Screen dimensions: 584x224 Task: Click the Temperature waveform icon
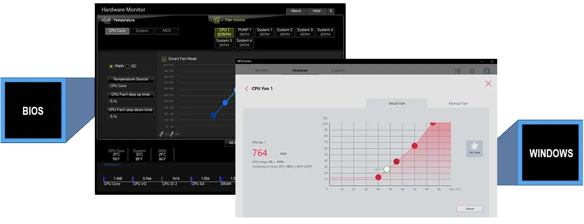point(108,20)
